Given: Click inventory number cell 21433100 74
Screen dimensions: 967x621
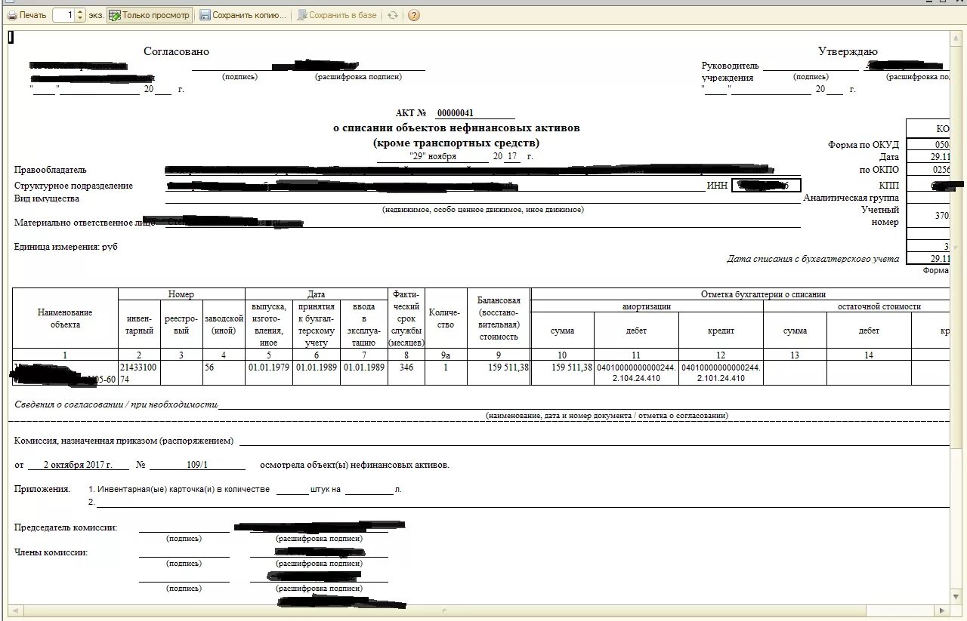Looking at the screenshot, I should coord(140,374).
